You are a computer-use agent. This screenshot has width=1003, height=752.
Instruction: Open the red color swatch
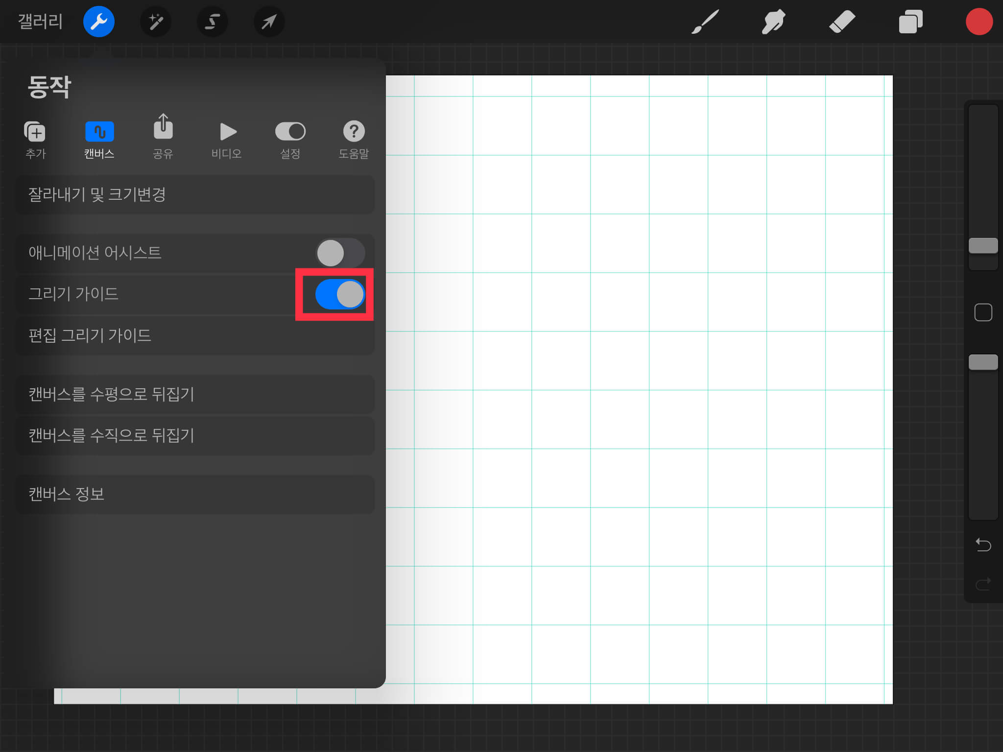pyautogui.click(x=979, y=22)
